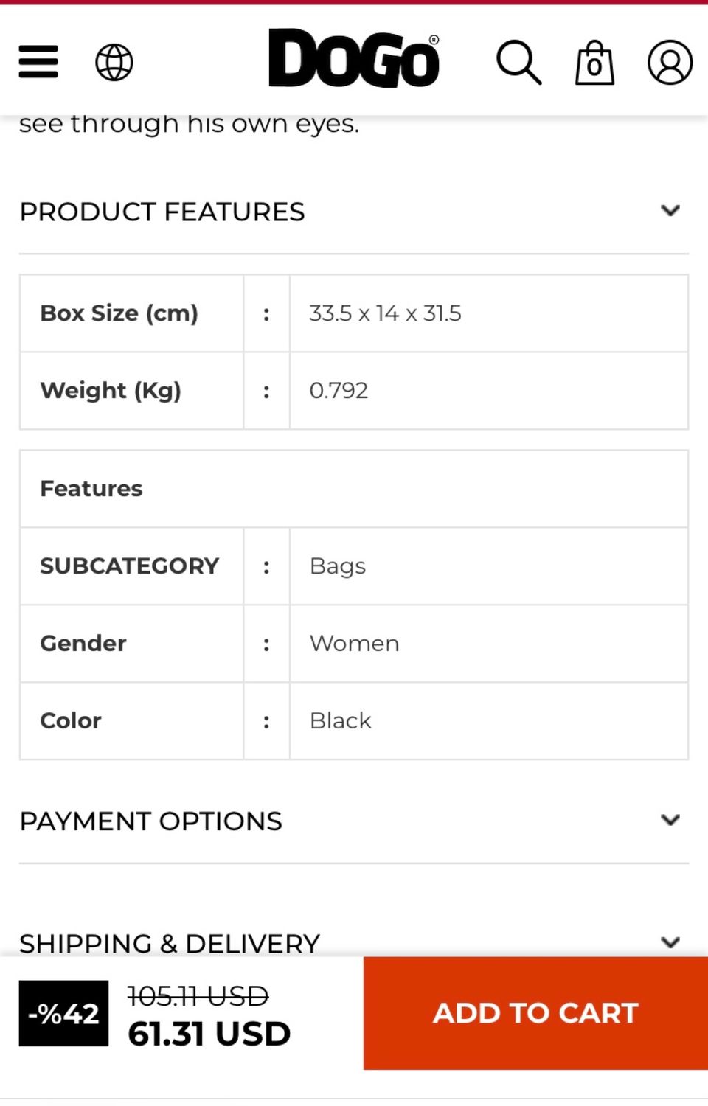The image size is (708, 1106).
Task: Click the crossed-out 105.11 USD price
Action: click(x=198, y=997)
